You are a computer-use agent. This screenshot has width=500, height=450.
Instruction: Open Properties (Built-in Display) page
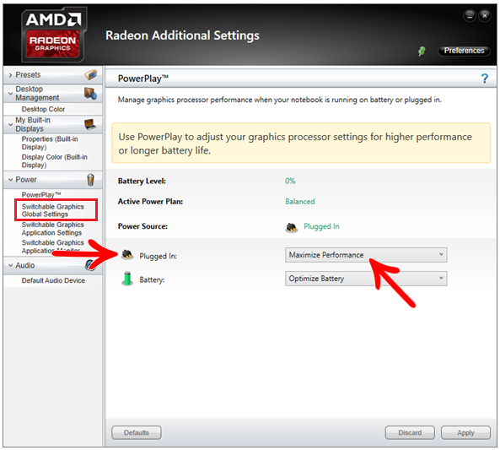click(x=50, y=143)
